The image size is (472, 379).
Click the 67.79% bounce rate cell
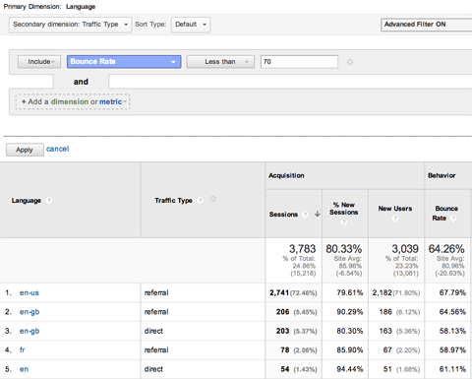(x=452, y=292)
